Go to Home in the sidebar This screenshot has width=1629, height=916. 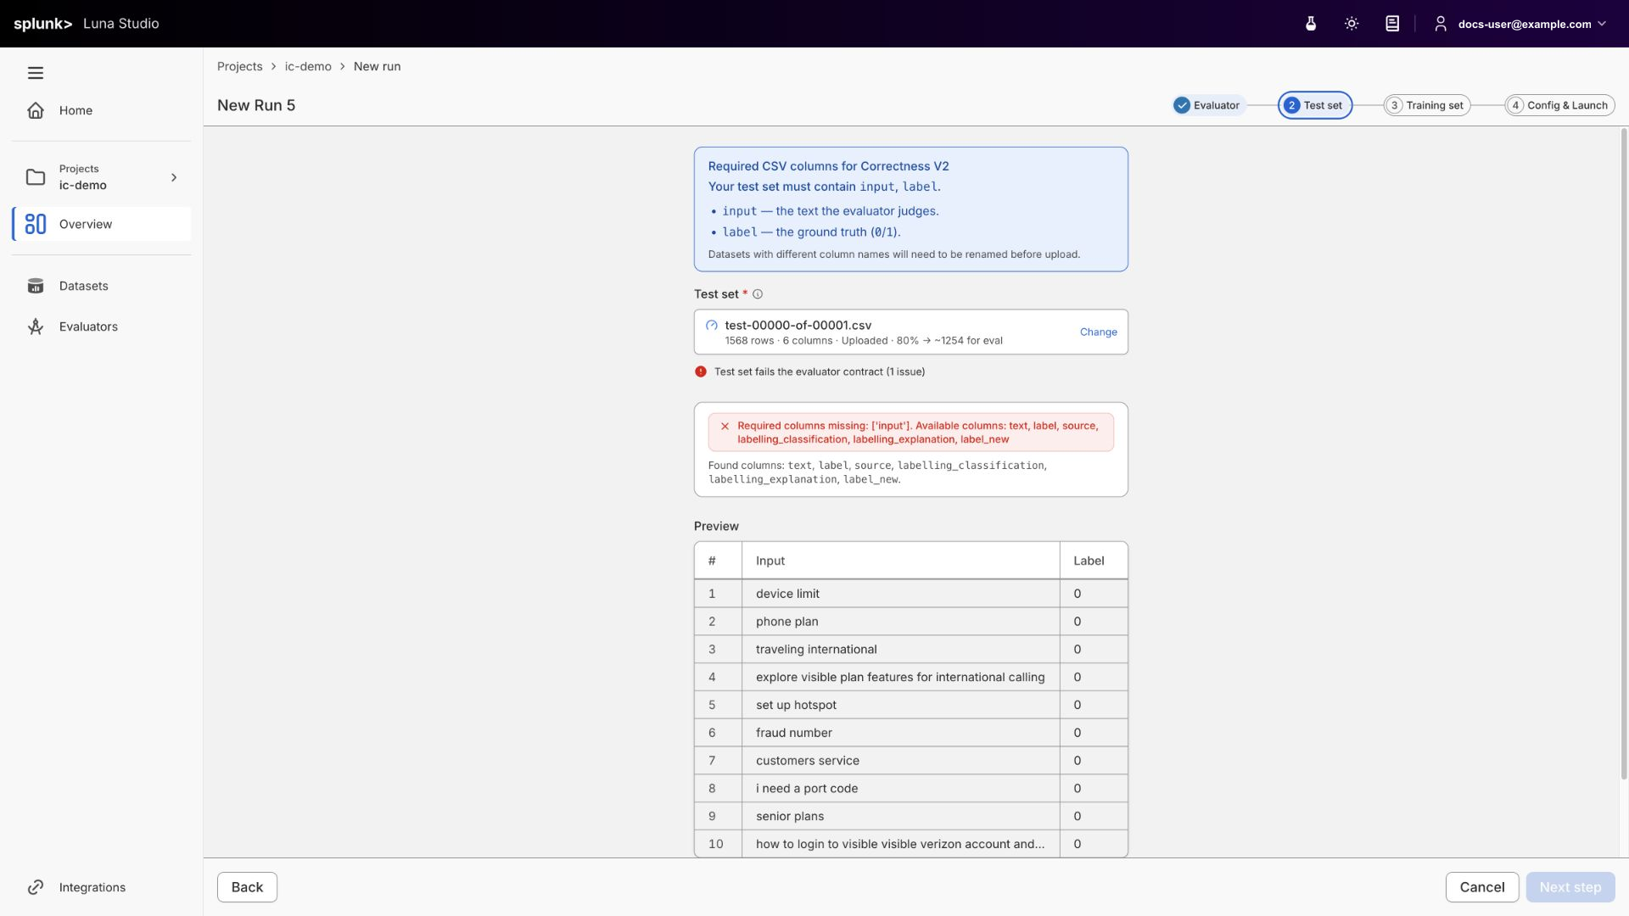pos(101,110)
